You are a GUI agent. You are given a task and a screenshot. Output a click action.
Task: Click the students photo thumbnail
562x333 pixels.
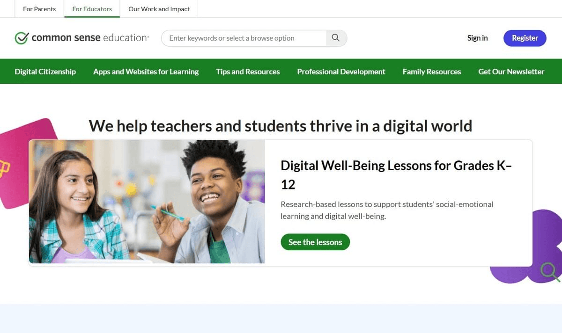pyautogui.click(x=147, y=202)
